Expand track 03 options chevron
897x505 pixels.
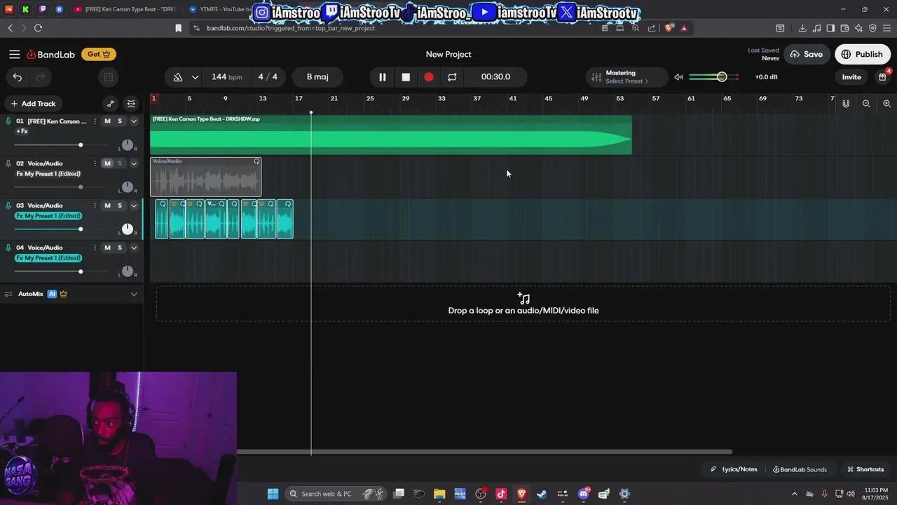134,206
